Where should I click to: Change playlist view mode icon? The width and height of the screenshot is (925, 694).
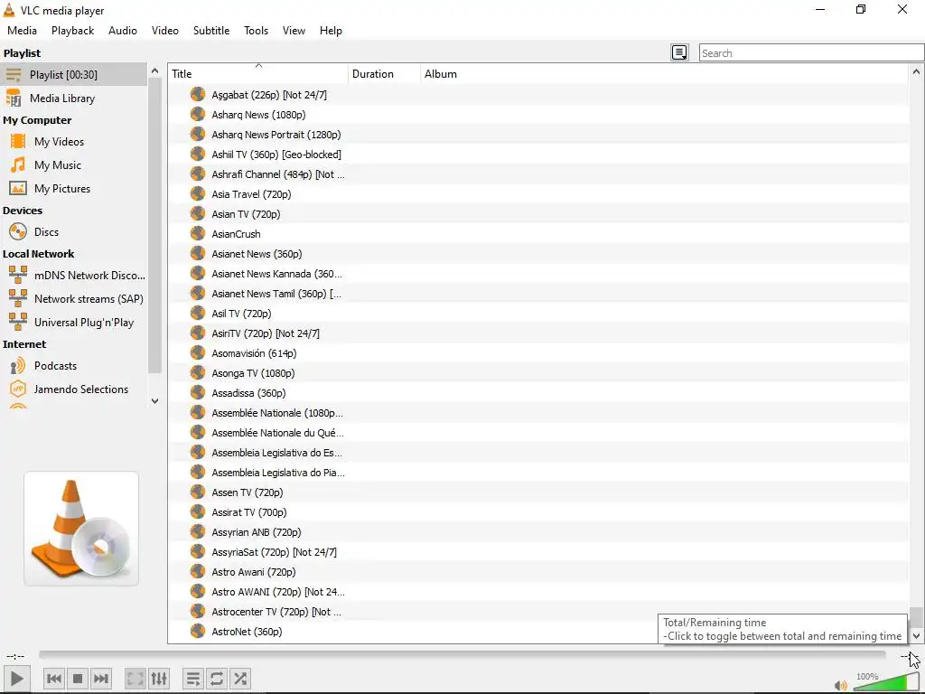[x=679, y=52]
